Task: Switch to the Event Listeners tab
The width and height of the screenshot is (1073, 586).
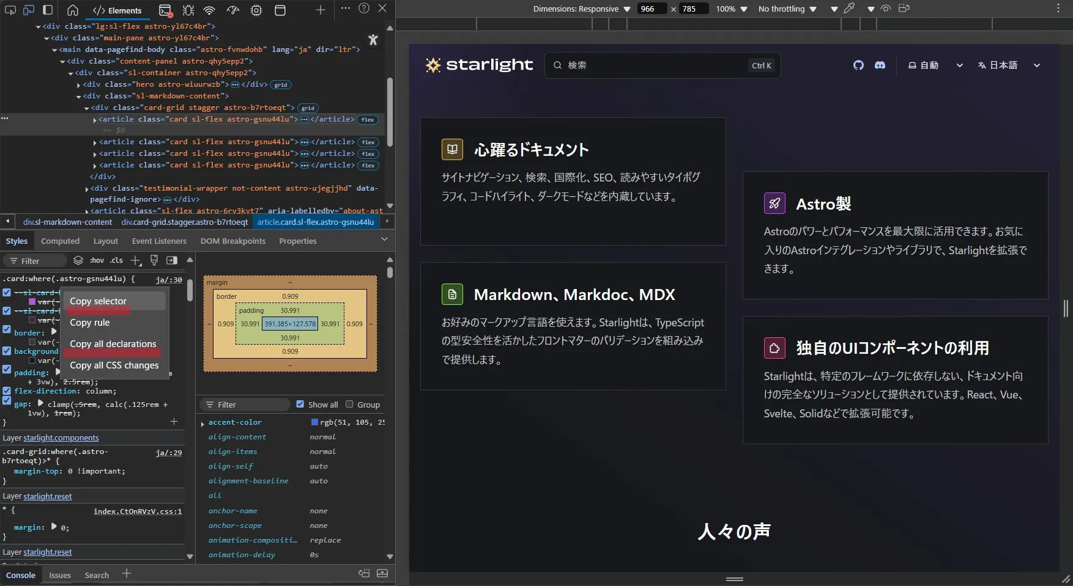Action: coord(159,241)
